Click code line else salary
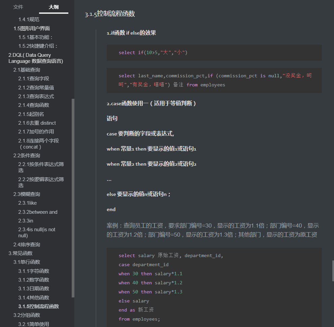Screen dimensions: 334x327 [x=134, y=301]
